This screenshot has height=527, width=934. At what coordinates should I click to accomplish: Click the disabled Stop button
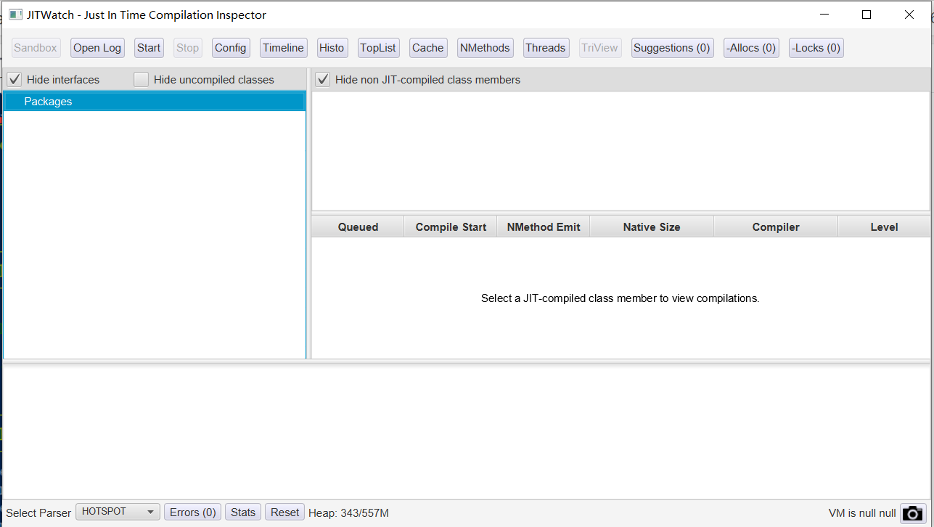187,48
